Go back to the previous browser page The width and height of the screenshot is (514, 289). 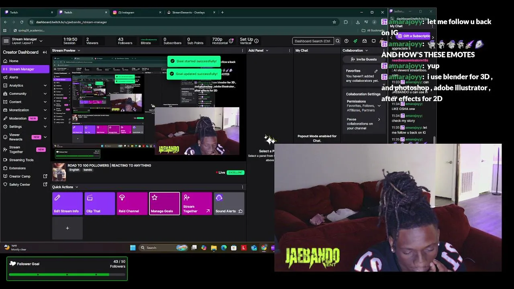click(x=6, y=22)
